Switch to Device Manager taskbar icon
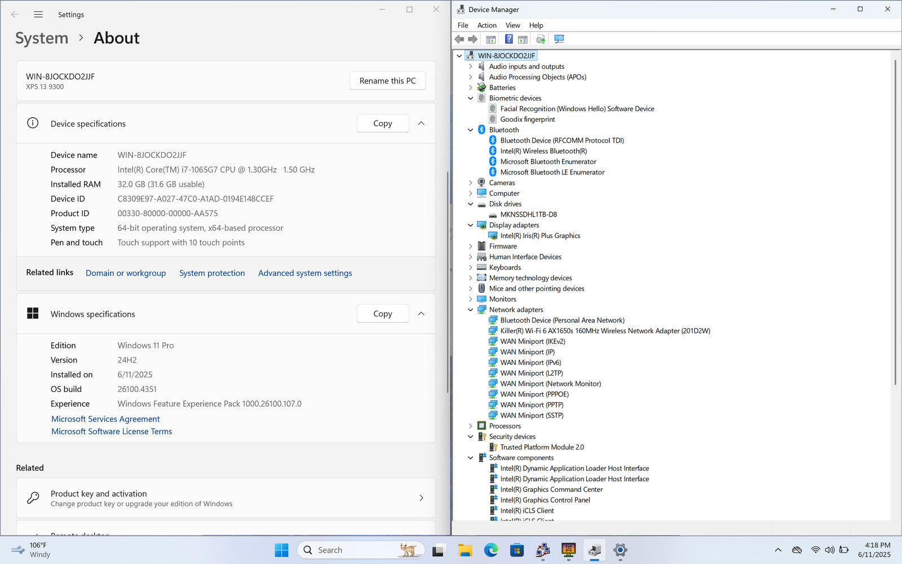 [x=594, y=550]
